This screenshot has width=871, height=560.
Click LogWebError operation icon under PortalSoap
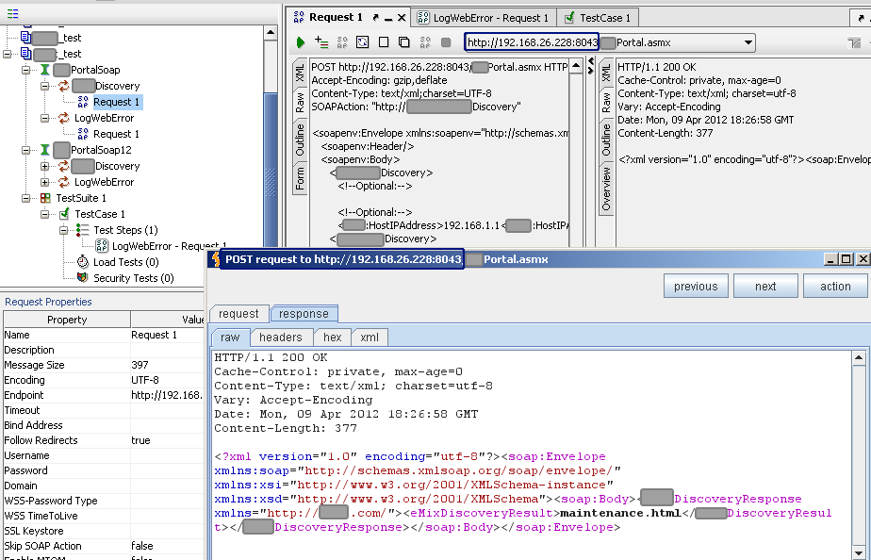coord(63,119)
